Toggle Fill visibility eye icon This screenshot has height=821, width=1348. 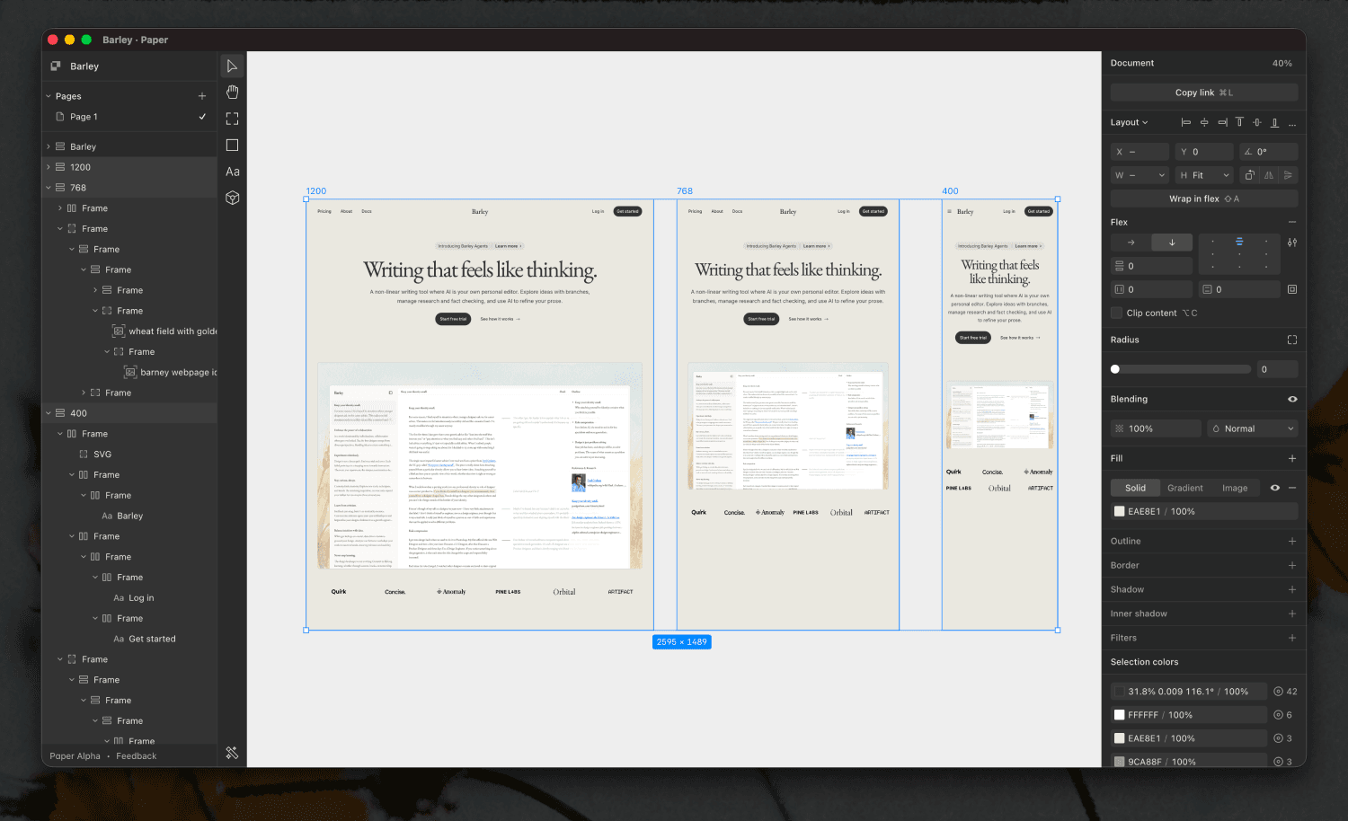1274,488
